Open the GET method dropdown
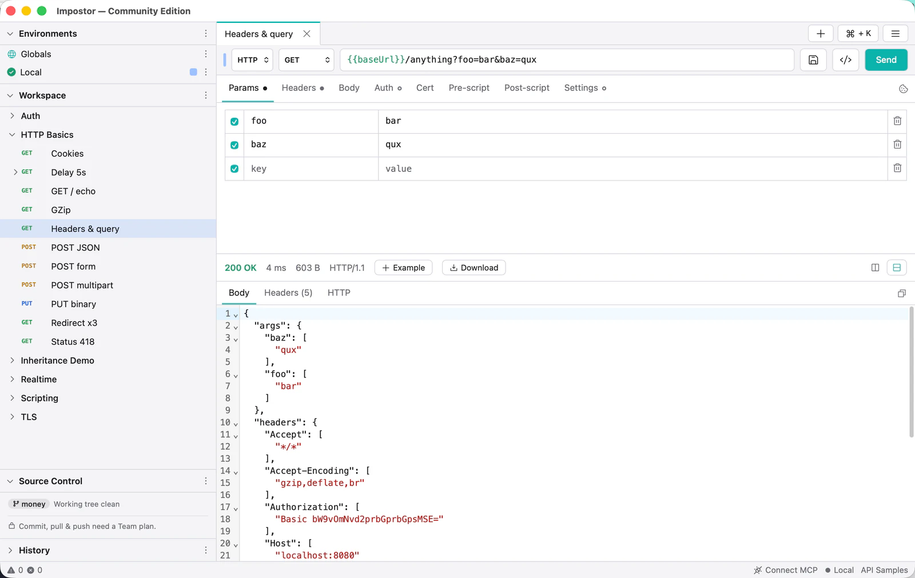Viewport: 915px width, 578px height. (x=307, y=60)
